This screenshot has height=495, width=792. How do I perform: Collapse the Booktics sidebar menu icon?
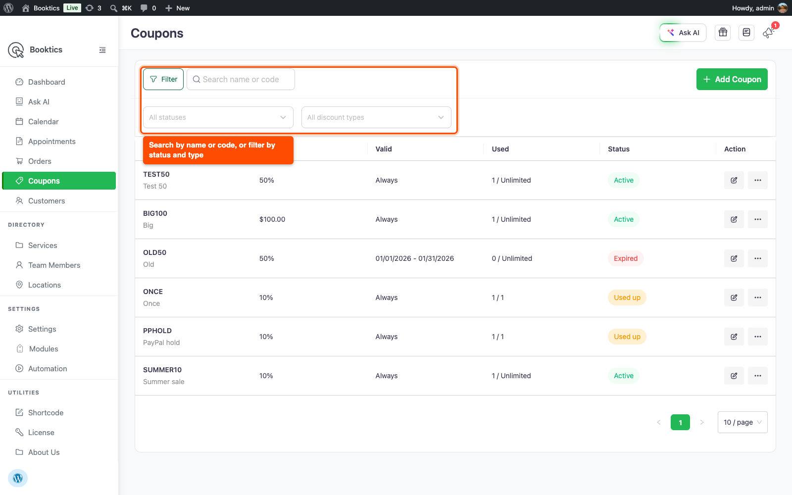102,50
